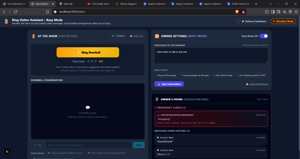300x159 pixels.
Task: Close the active Live Detection tab
Action: coord(53,4)
